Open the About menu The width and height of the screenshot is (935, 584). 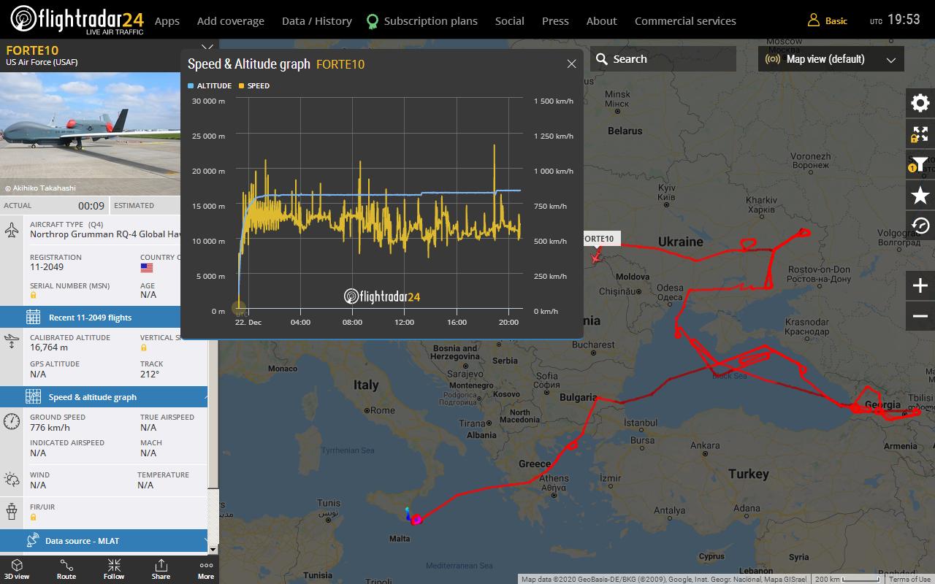click(602, 21)
